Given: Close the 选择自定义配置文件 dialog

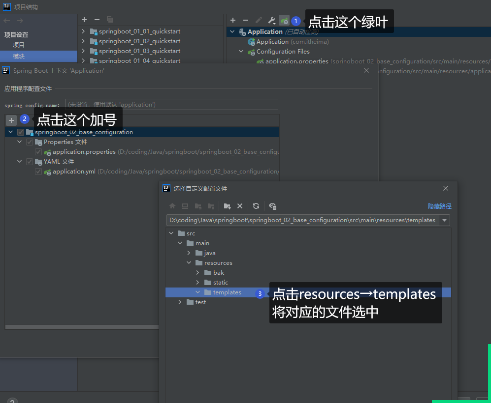Looking at the screenshot, I should pyautogui.click(x=446, y=188).
